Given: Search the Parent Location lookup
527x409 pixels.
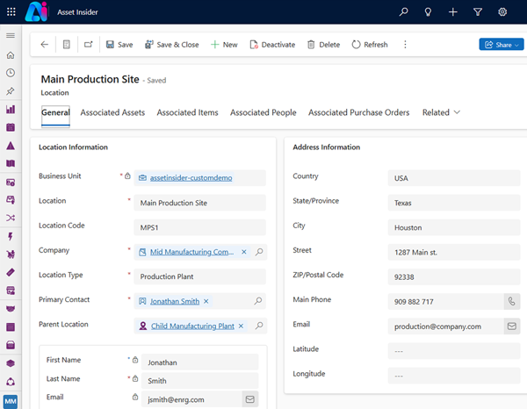Looking at the screenshot, I should tap(259, 326).
